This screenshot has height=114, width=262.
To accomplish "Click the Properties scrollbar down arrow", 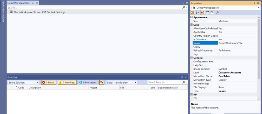I will (259, 99).
